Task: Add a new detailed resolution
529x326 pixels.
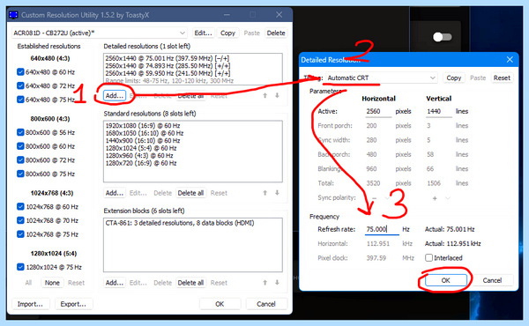Action: click(115, 96)
